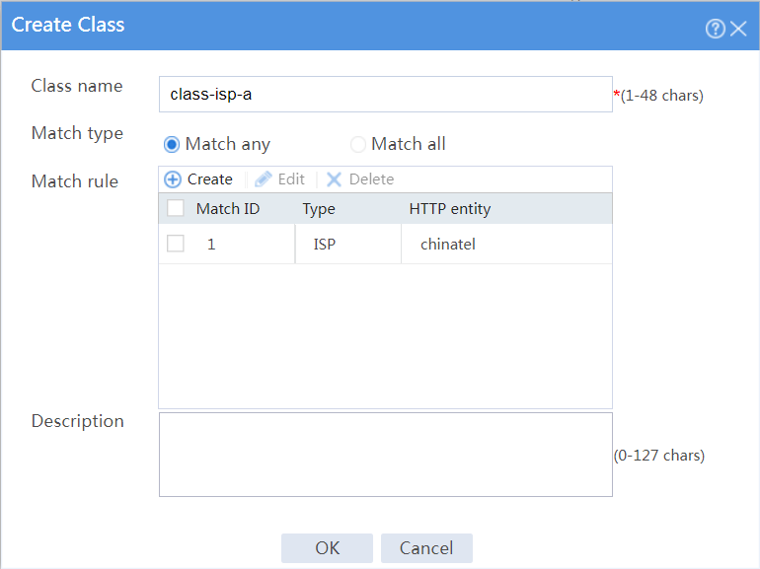The image size is (760, 569).
Task: Close the Create Class dialog
Action: [738, 29]
